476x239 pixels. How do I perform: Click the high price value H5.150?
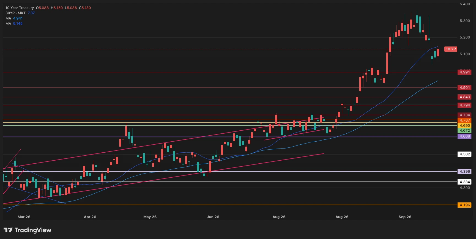[x=57, y=8]
